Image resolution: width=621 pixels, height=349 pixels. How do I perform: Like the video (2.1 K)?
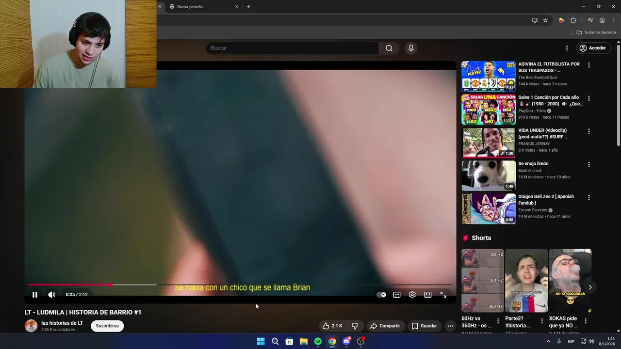pos(333,326)
